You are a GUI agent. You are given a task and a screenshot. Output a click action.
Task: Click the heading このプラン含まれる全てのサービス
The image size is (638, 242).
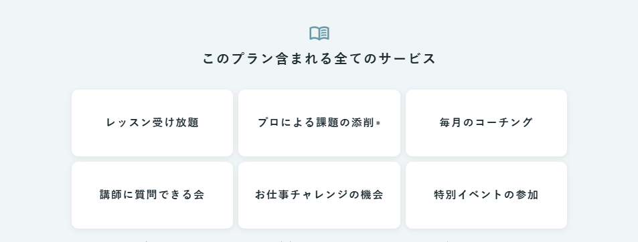[x=319, y=59]
